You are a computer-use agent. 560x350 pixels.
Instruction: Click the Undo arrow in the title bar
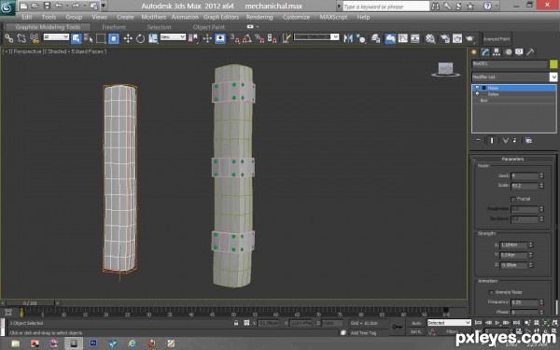click(59, 6)
